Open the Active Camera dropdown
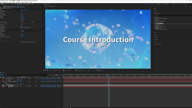Image resolution: width=192 pixels, height=108 pixels. click(x=82, y=70)
